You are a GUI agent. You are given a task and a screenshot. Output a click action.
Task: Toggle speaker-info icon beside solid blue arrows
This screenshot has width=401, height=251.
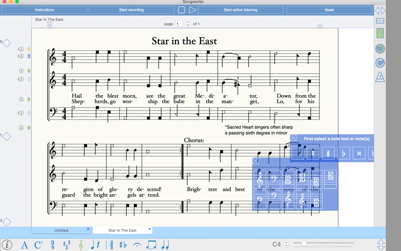point(21,56)
